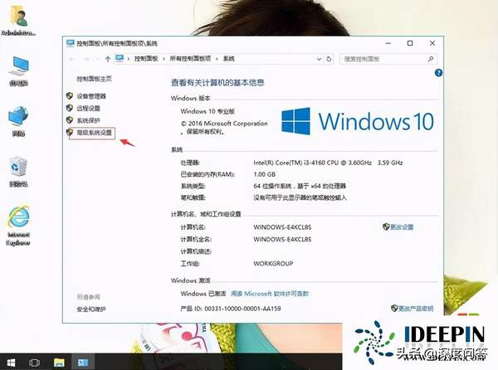Go to 控制面板主页 (Control Panel Home)

(x=94, y=79)
